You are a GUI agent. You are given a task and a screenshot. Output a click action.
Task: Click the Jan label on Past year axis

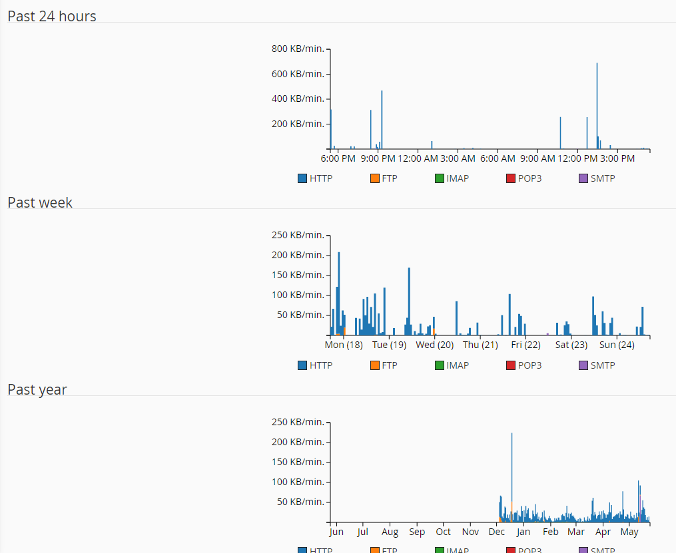523,532
